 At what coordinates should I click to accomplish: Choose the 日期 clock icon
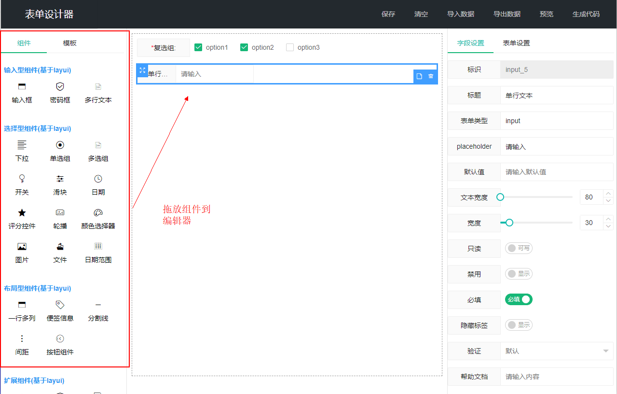tap(98, 179)
